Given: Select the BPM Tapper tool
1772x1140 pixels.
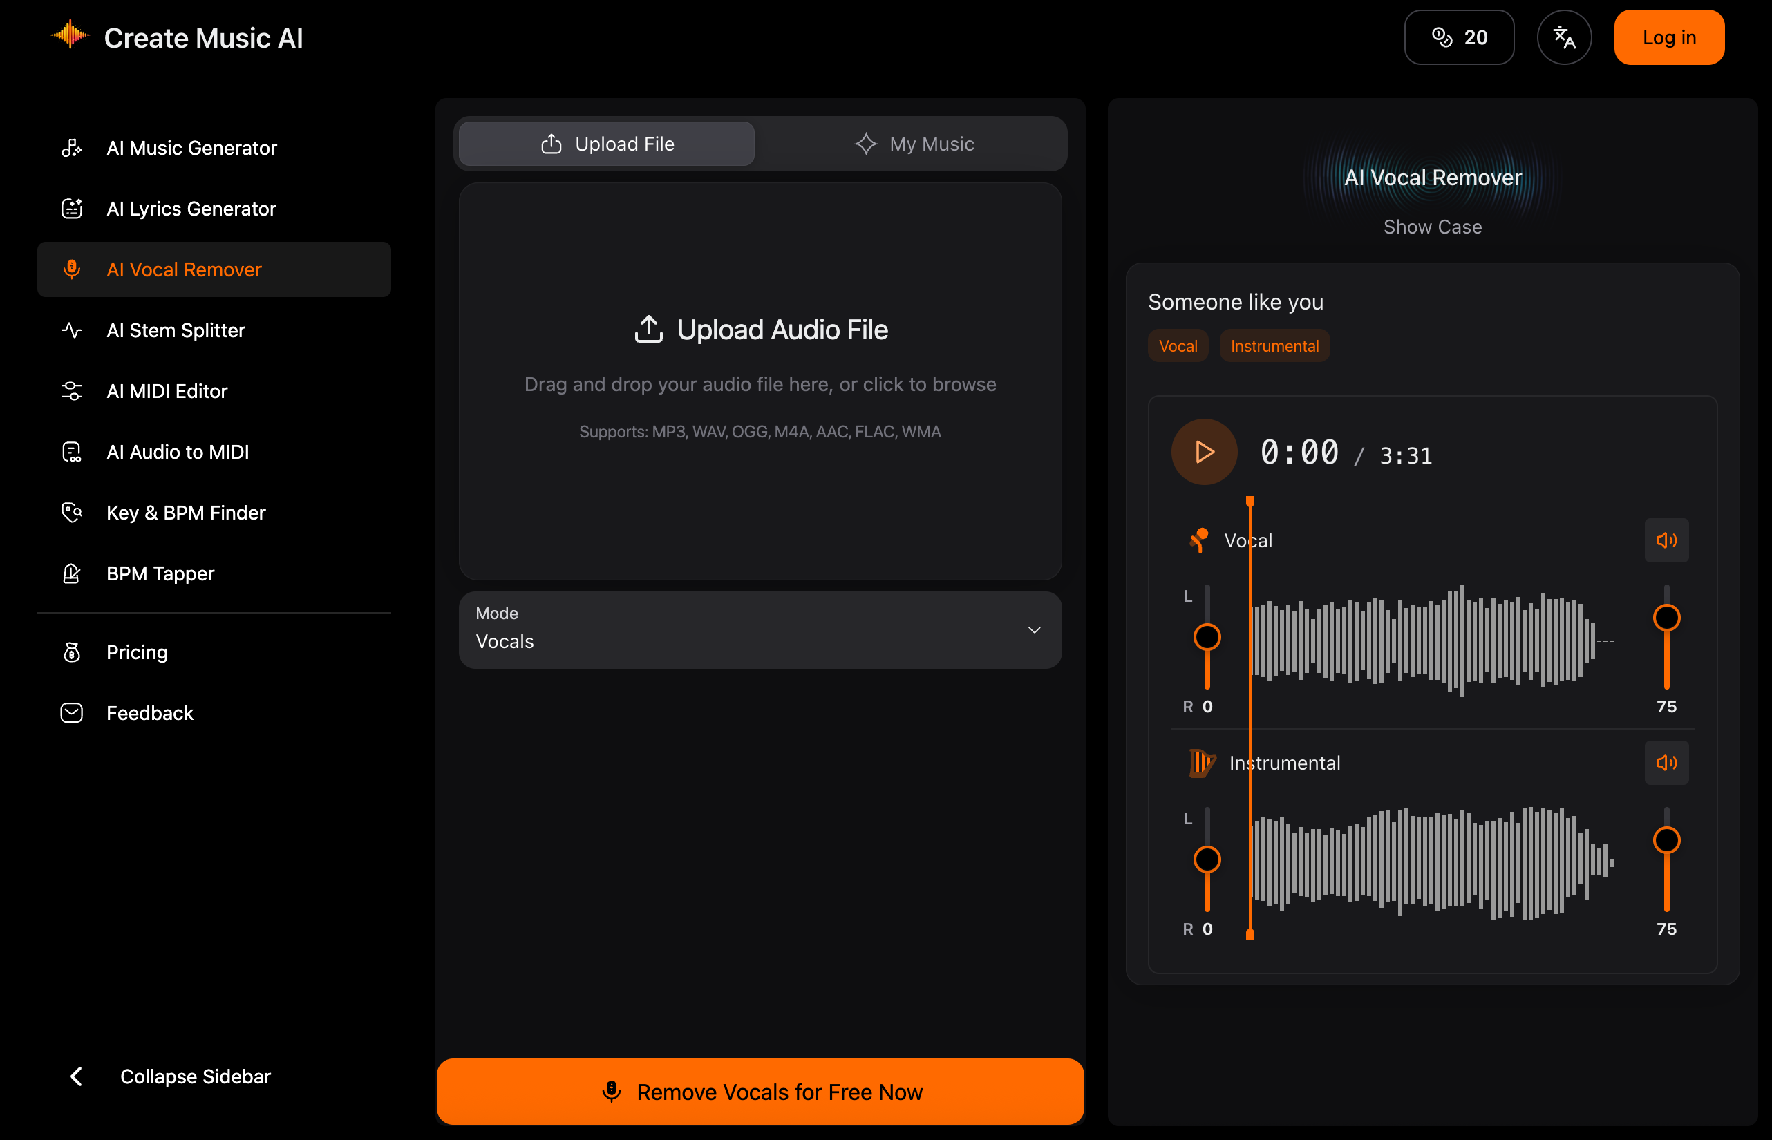Looking at the screenshot, I should pyautogui.click(x=160, y=573).
